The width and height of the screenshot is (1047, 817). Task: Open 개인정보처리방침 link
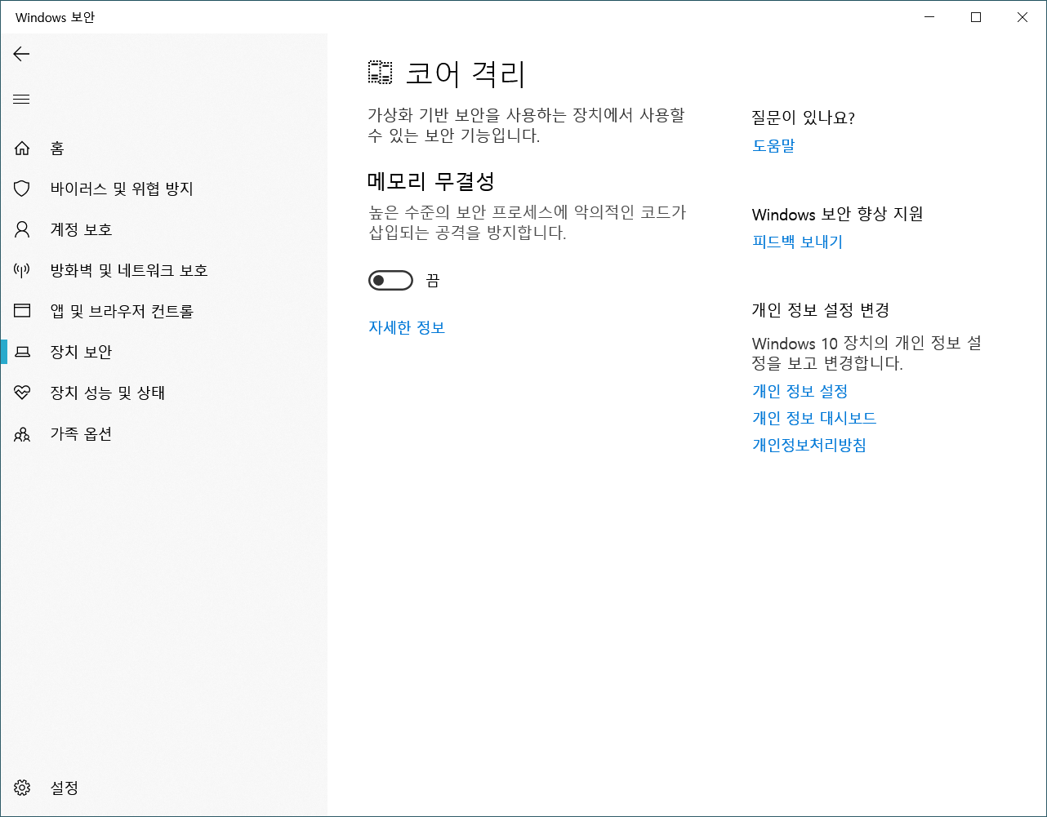point(809,445)
